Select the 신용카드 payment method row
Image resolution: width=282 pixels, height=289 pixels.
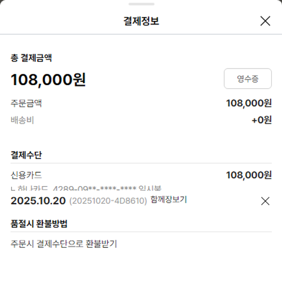(26, 175)
